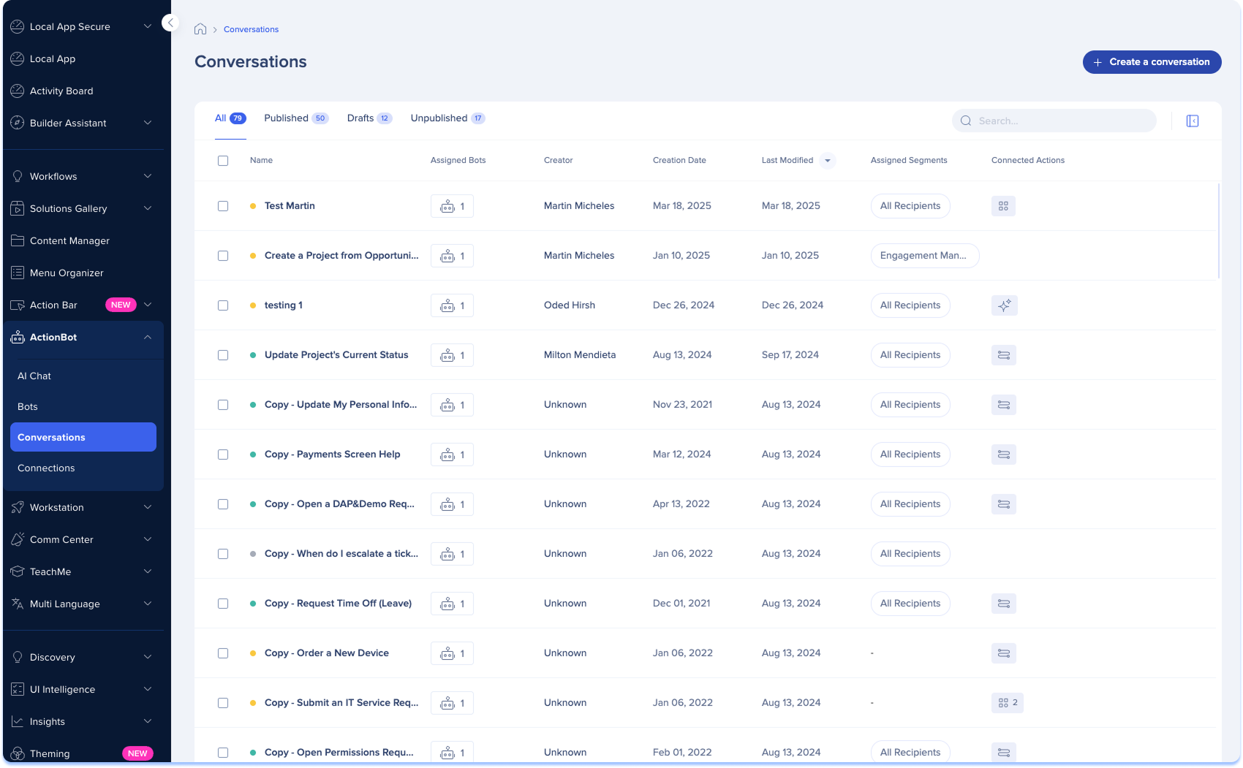
Task: Open the column settings panel icon
Action: click(x=1192, y=121)
